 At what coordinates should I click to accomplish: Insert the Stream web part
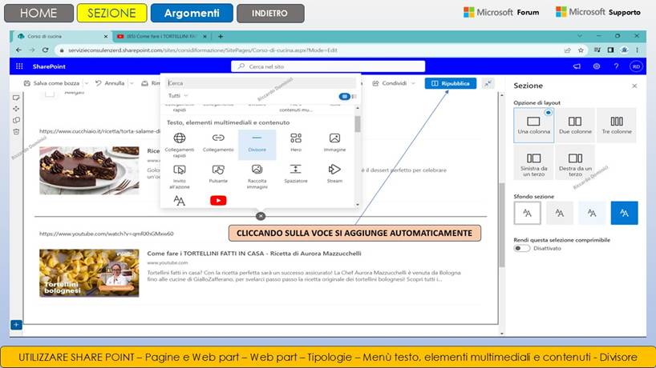tap(334, 174)
